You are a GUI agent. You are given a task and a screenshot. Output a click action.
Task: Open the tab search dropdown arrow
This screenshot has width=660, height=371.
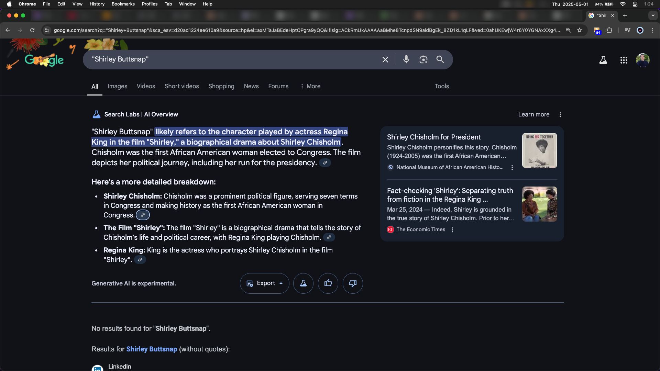[x=653, y=15]
